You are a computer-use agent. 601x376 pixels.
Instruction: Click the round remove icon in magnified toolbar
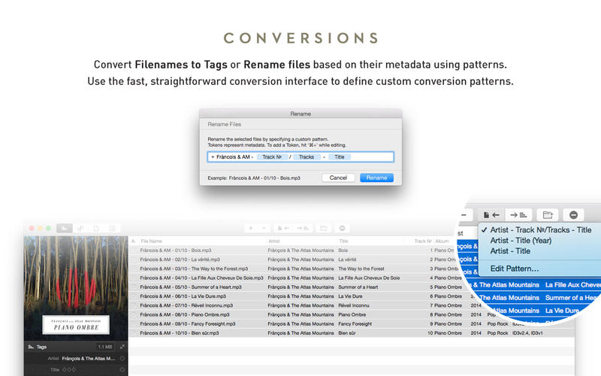(574, 214)
